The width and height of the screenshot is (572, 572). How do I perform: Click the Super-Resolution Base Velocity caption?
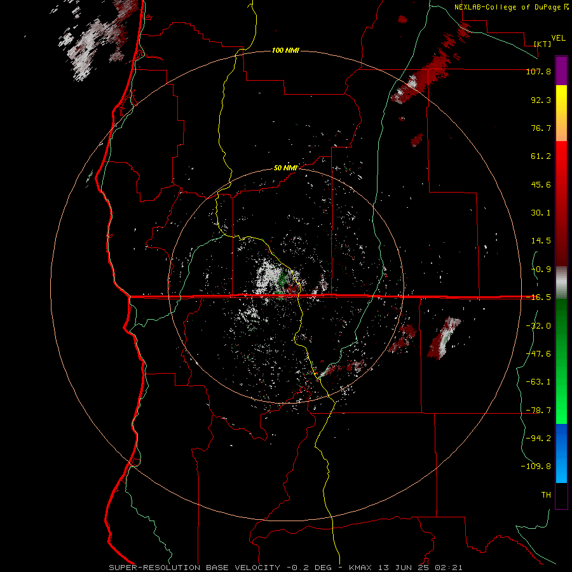(285, 568)
